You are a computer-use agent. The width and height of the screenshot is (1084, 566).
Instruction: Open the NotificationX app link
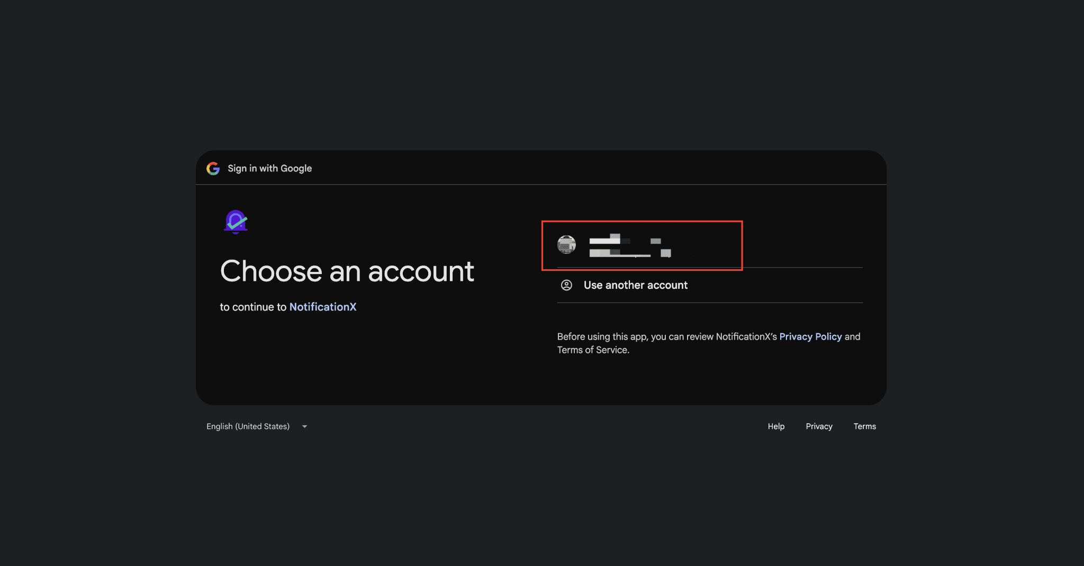[x=323, y=307]
